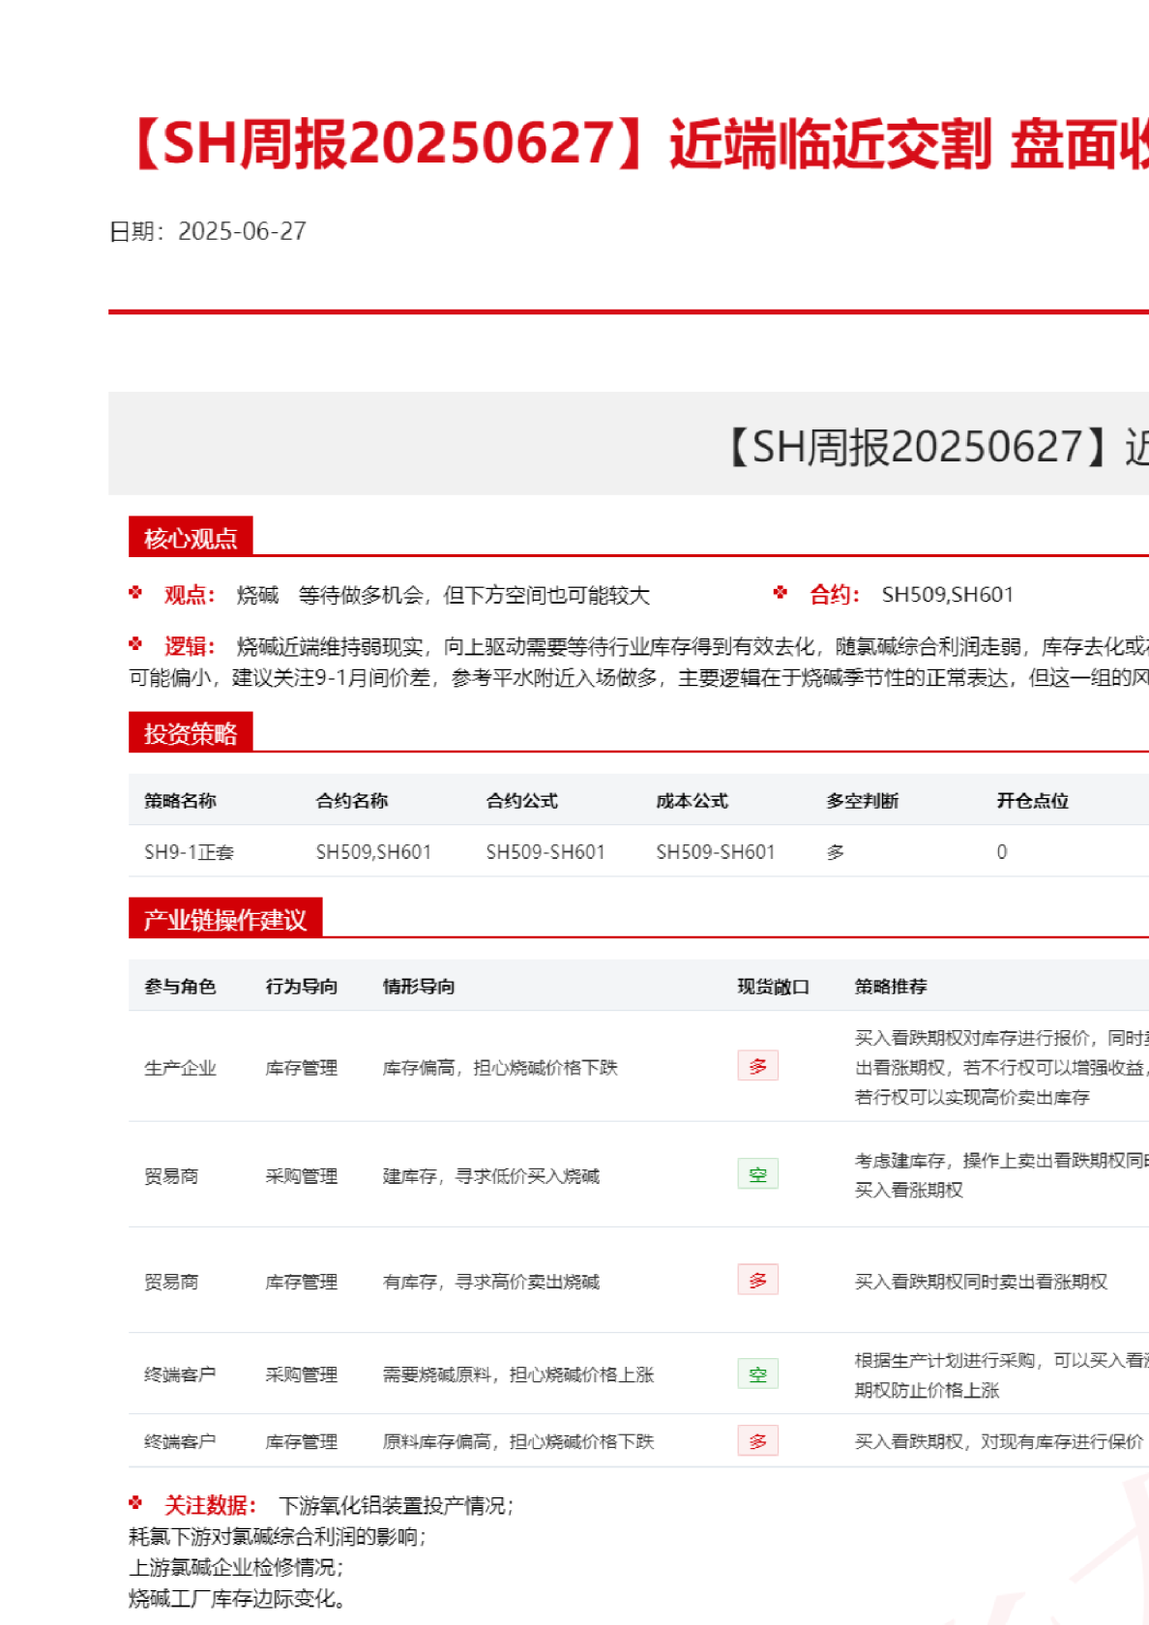Click the 多 badge for 有库存 trader row
Image resolution: width=1149 pixels, height=1625 pixels.
pyautogui.click(x=757, y=1280)
